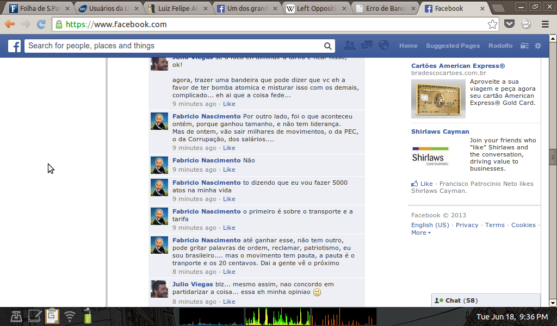The height and width of the screenshot is (326, 557).
Task: Expand the Chat (58) bar
Action: tap(486, 300)
